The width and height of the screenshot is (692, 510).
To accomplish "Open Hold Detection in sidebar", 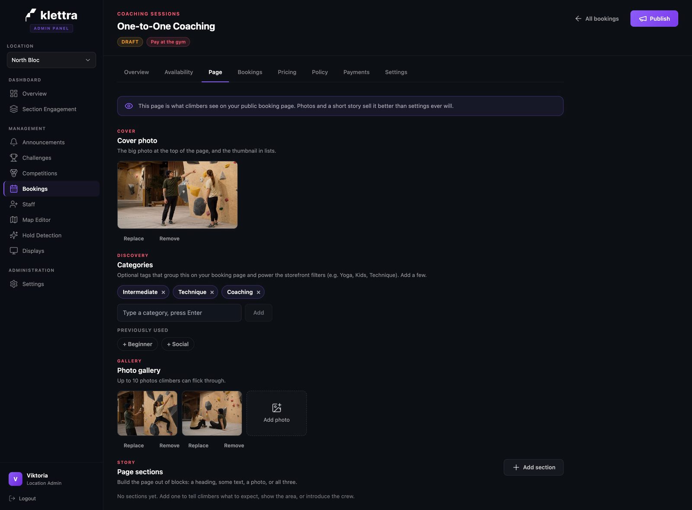I will click(51, 235).
